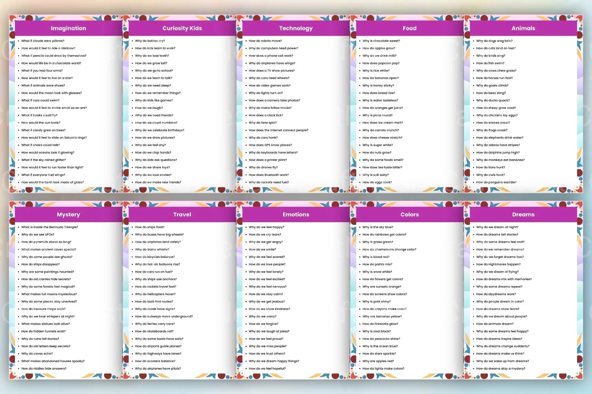Click the Imagination page header

[x=68, y=28]
